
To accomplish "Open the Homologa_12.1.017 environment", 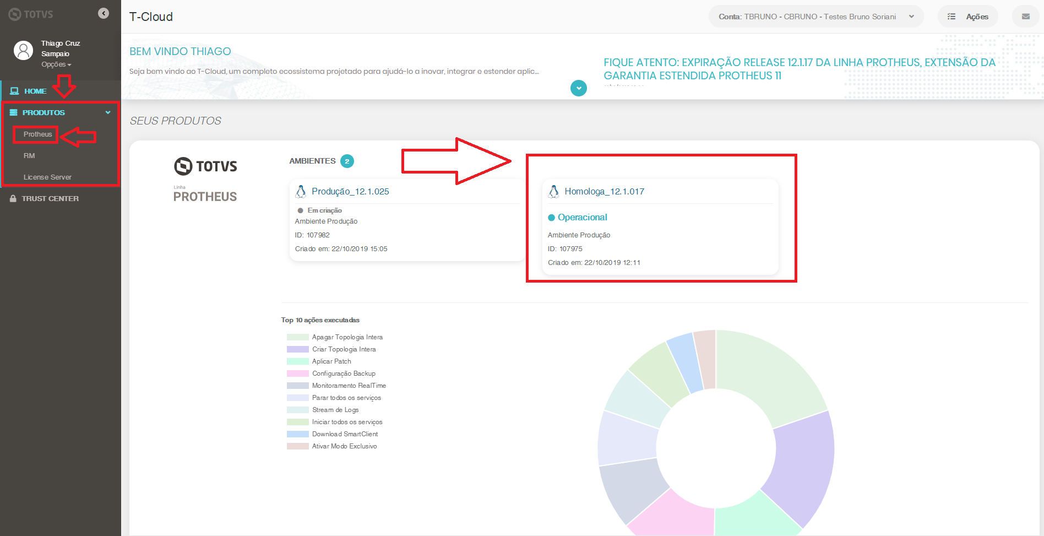I will pos(604,191).
